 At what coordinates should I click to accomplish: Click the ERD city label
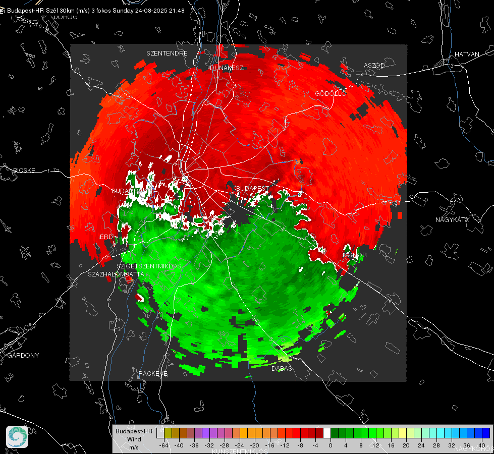pos(106,237)
